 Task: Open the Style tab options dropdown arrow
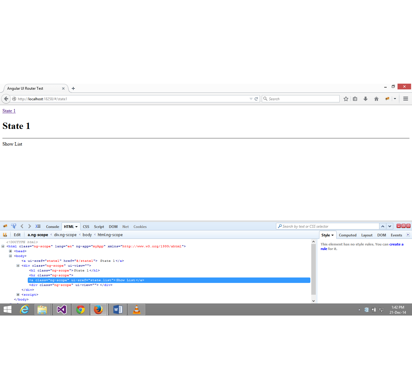point(333,235)
